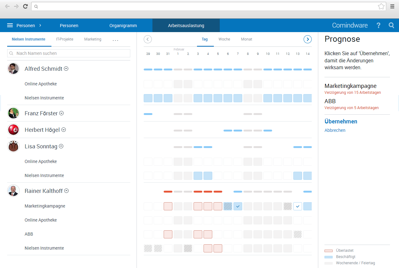Open search via magnifier icon in header
The width and height of the screenshot is (399, 268).
tap(392, 26)
